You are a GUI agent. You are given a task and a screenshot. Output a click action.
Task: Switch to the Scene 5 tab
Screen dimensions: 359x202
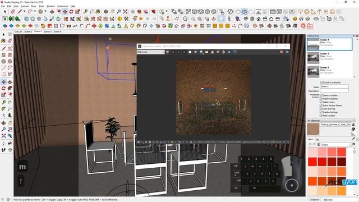tap(57, 31)
